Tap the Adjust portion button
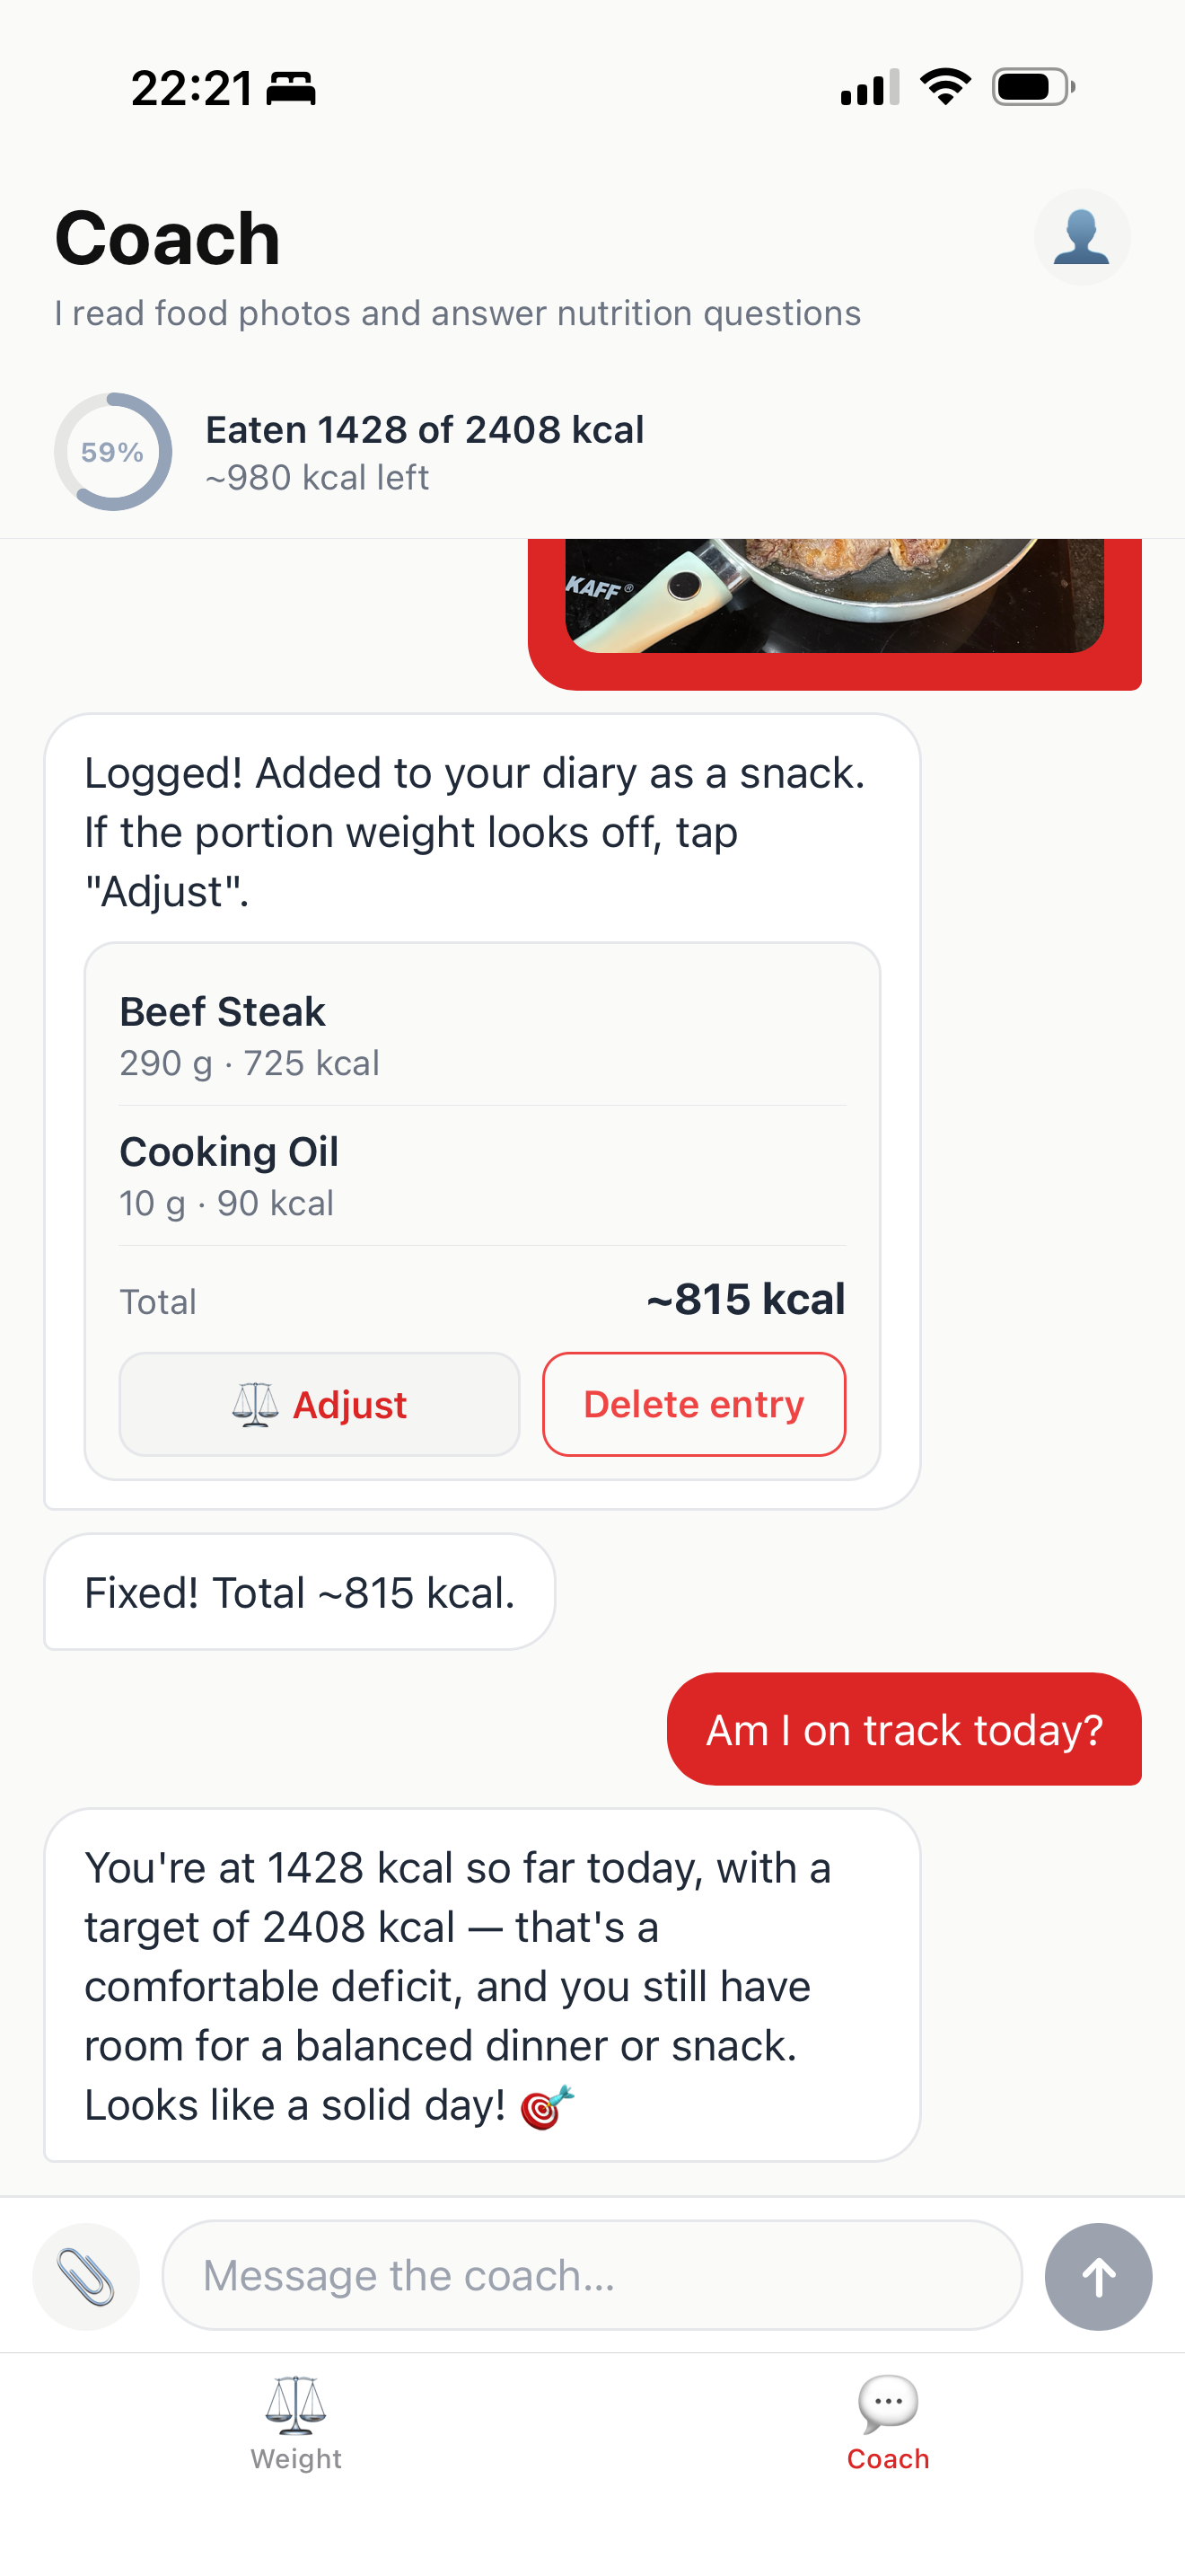This screenshot has width=1185, height=2576. (320, 1404)
